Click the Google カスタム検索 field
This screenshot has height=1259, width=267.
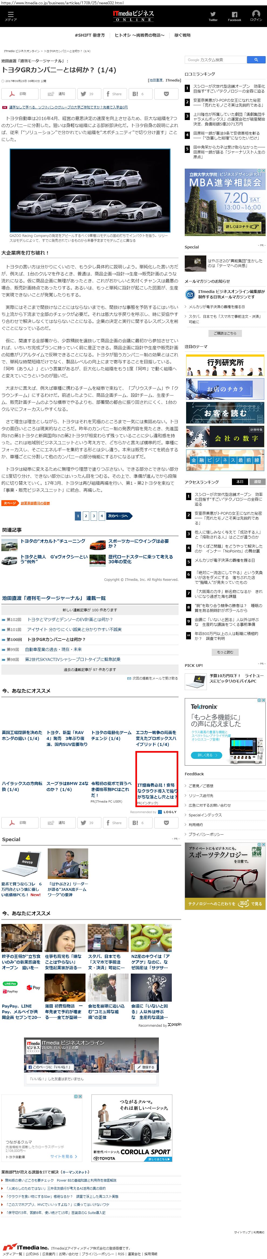pyautogui.click(x=216, y=60)
